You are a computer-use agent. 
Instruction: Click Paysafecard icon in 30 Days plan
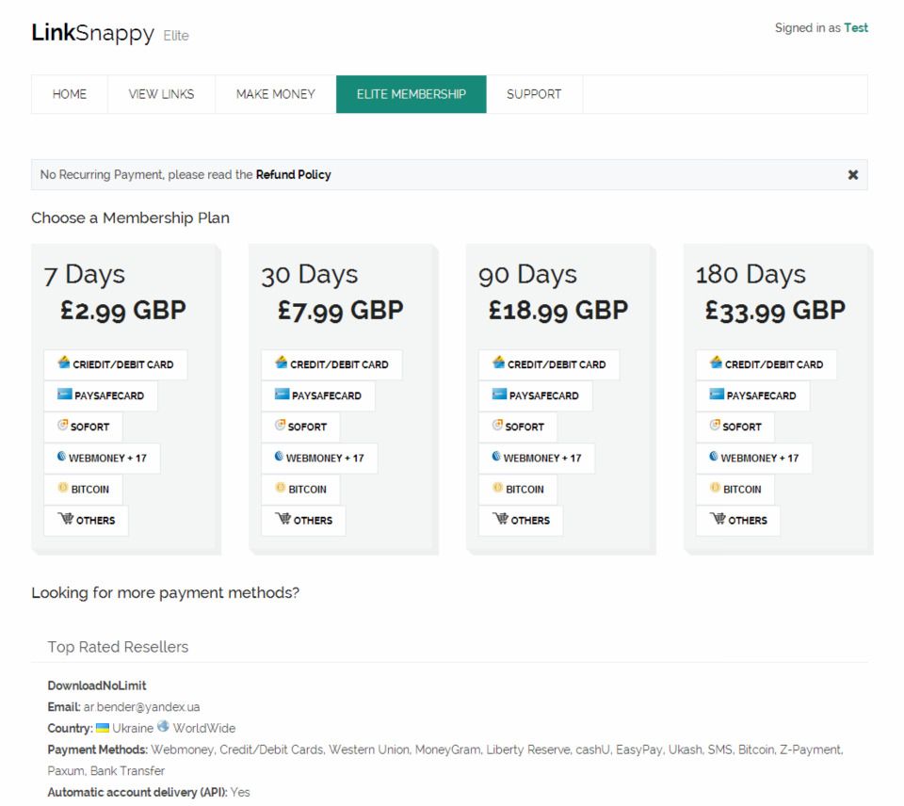click(x=282, y=395)
